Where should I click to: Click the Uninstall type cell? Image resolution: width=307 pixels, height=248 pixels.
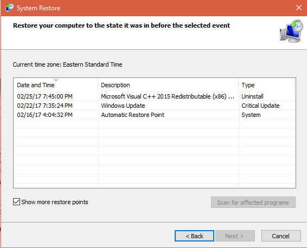[x=252, y=96]
